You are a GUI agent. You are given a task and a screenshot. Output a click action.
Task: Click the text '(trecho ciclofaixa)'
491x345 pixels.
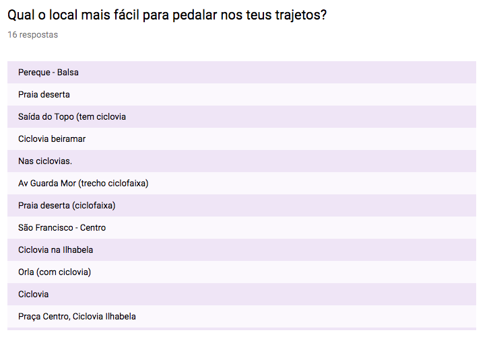tap(113, 184)
